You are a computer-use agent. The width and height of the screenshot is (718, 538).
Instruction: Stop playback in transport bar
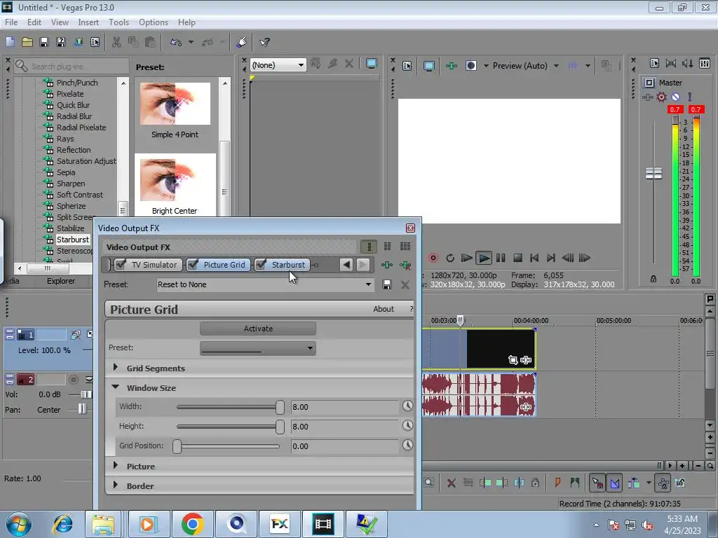coord(517,258)
